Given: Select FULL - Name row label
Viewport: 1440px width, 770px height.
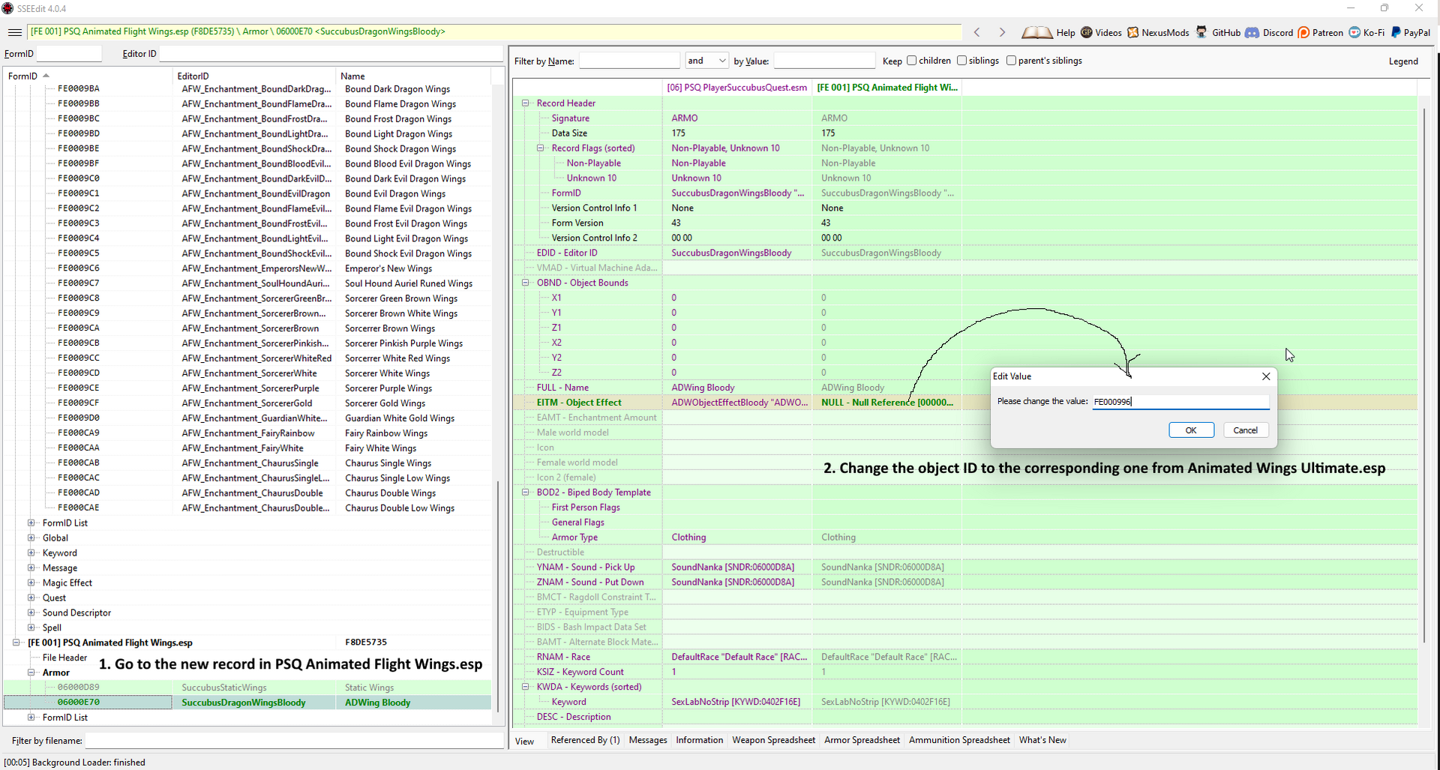Looking at the screenshot, I should tap(562, 388).
